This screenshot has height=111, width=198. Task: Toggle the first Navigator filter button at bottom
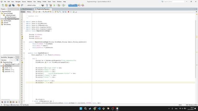tap(2, 102)
